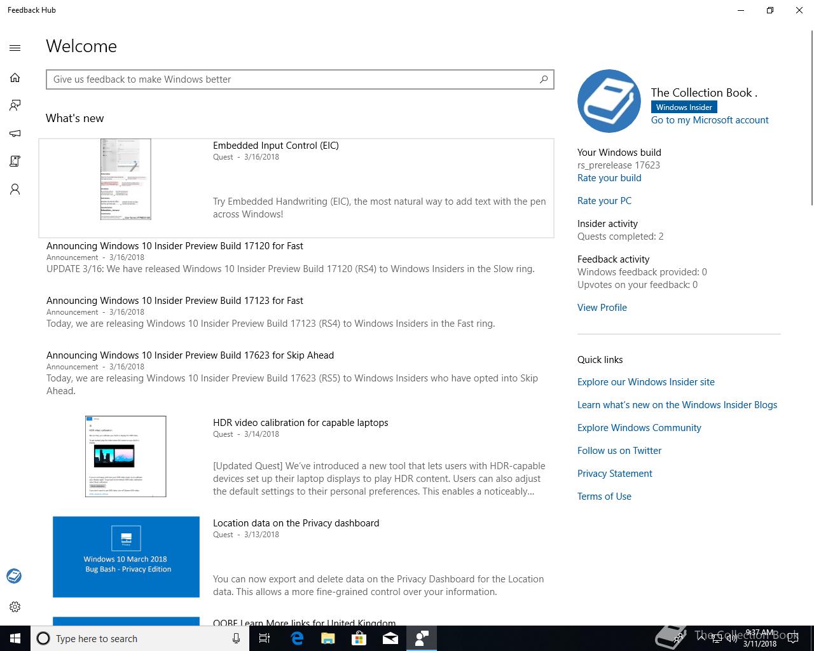Click the Collection Book account icon in sidebar
The height and width of the screenshot is (651, 814).
point(14,576)
